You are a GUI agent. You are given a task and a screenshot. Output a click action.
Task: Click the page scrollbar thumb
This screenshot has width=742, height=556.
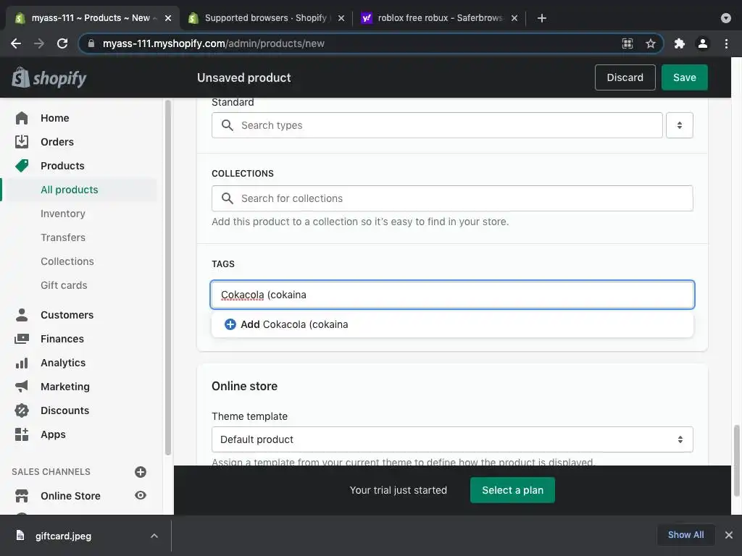736,460
